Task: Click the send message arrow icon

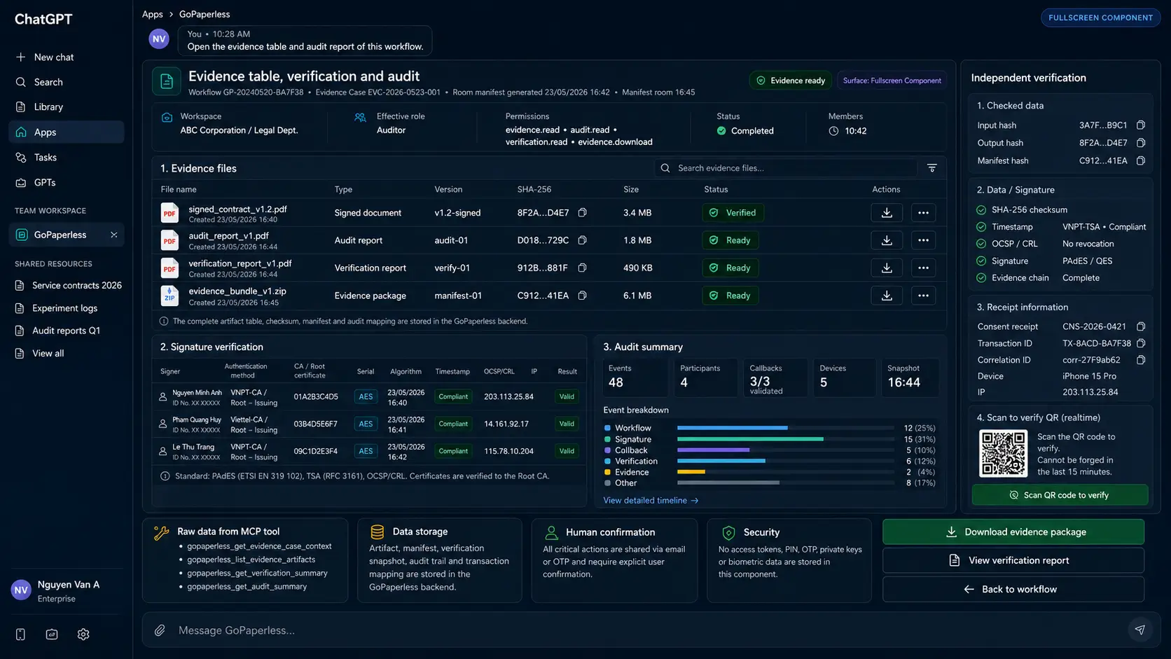Action: (x=1139, y=630)
